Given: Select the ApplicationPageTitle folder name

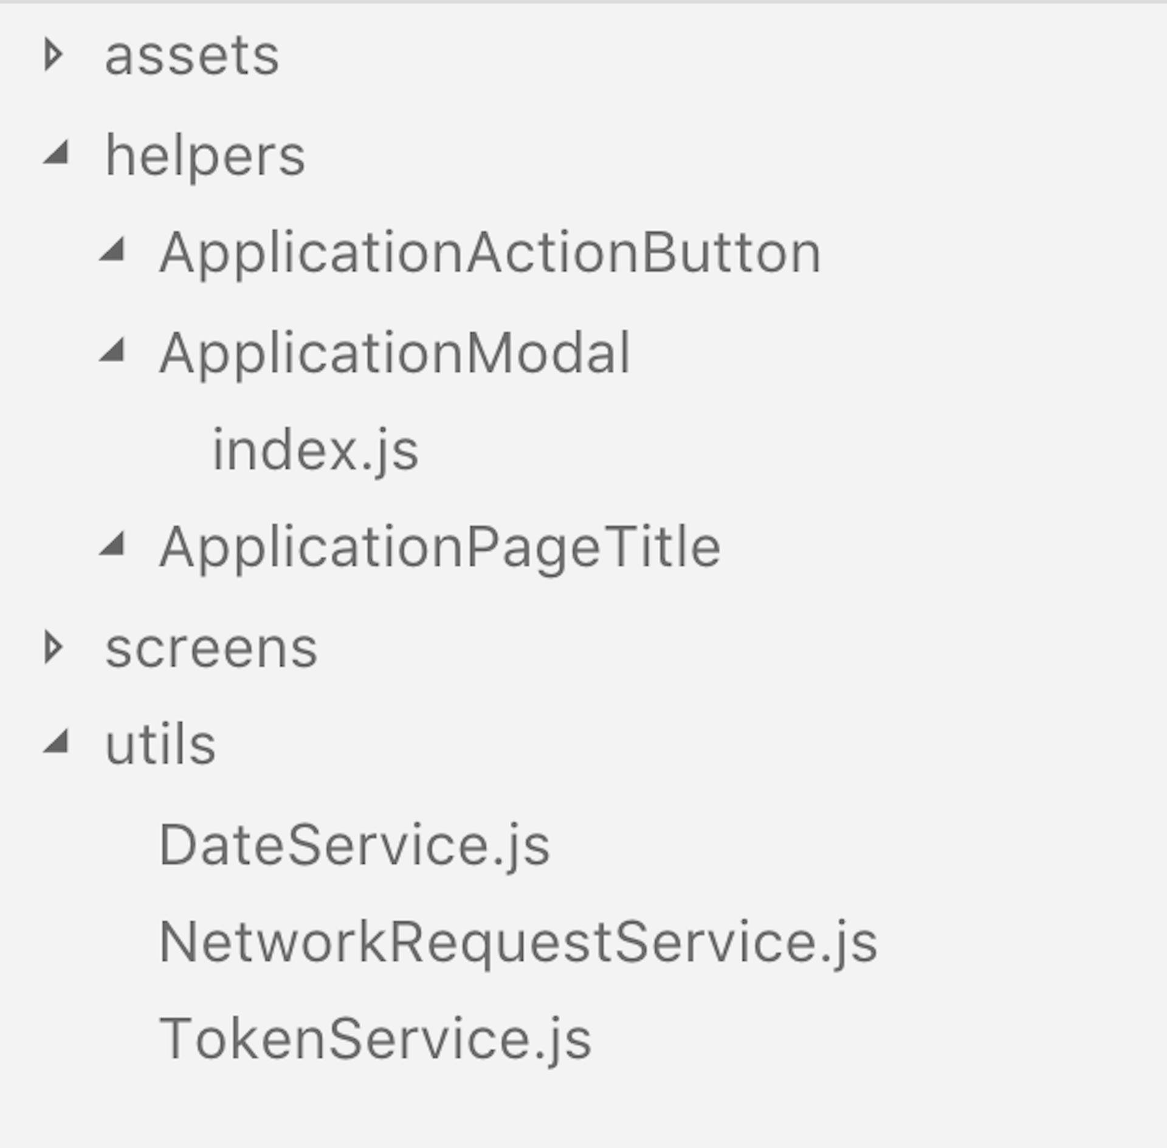Looking at the screenshot, I should point(440,548).
